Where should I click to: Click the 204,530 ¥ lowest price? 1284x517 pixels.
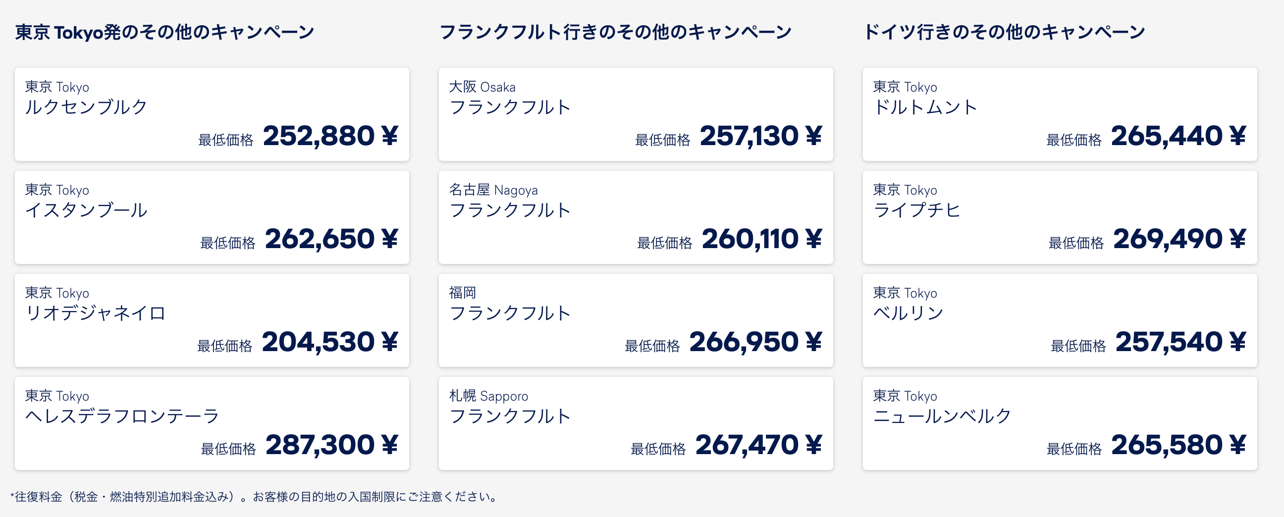329,342
